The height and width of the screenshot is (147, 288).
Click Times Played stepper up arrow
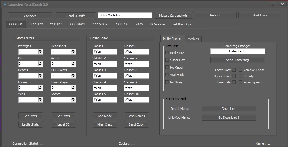73,87
